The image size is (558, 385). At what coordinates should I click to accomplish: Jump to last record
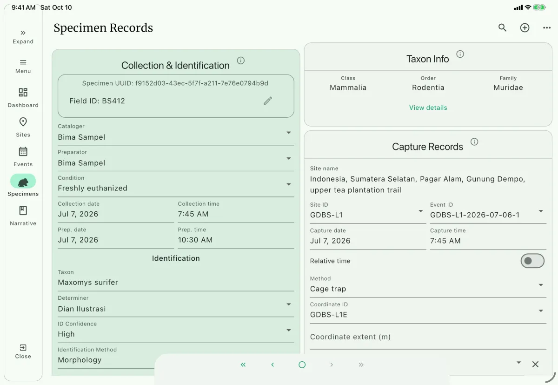point(361,365)
